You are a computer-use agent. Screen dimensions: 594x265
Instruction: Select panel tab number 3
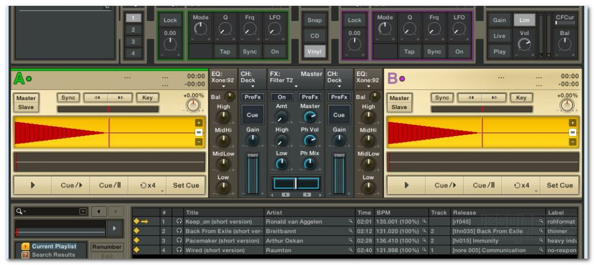(133, 41)
